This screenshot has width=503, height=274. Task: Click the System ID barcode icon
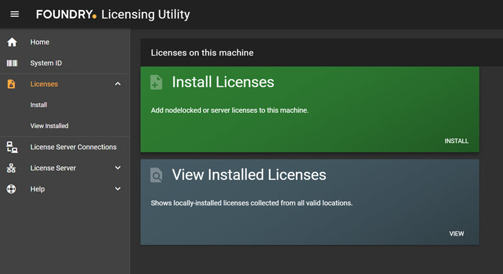pos(11,63)
